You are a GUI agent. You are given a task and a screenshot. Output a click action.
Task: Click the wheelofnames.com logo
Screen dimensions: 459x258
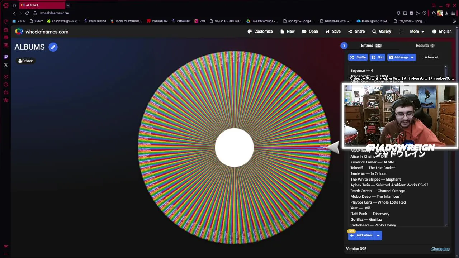42,32
